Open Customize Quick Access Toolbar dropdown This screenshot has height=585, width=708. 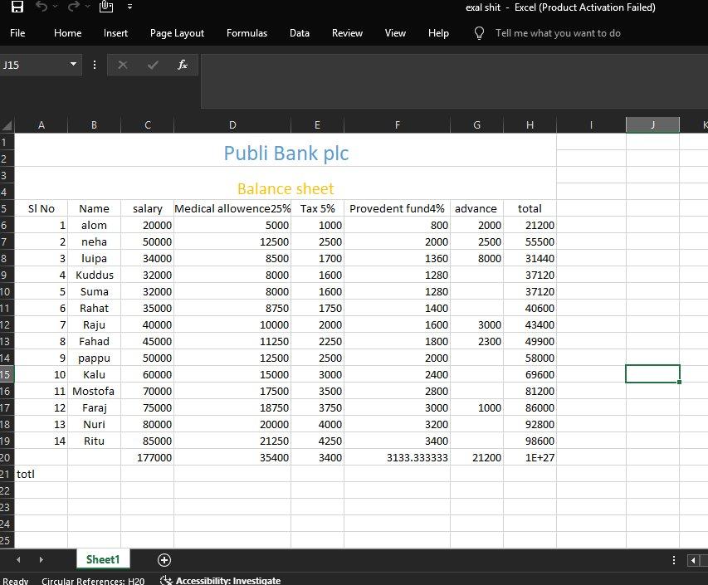point(130,7)
